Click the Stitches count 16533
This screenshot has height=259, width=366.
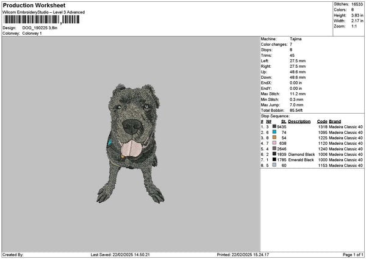tap(357, 4)
